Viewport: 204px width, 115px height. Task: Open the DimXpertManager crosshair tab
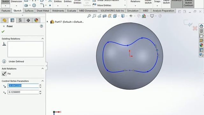click(x=28, y=20)
